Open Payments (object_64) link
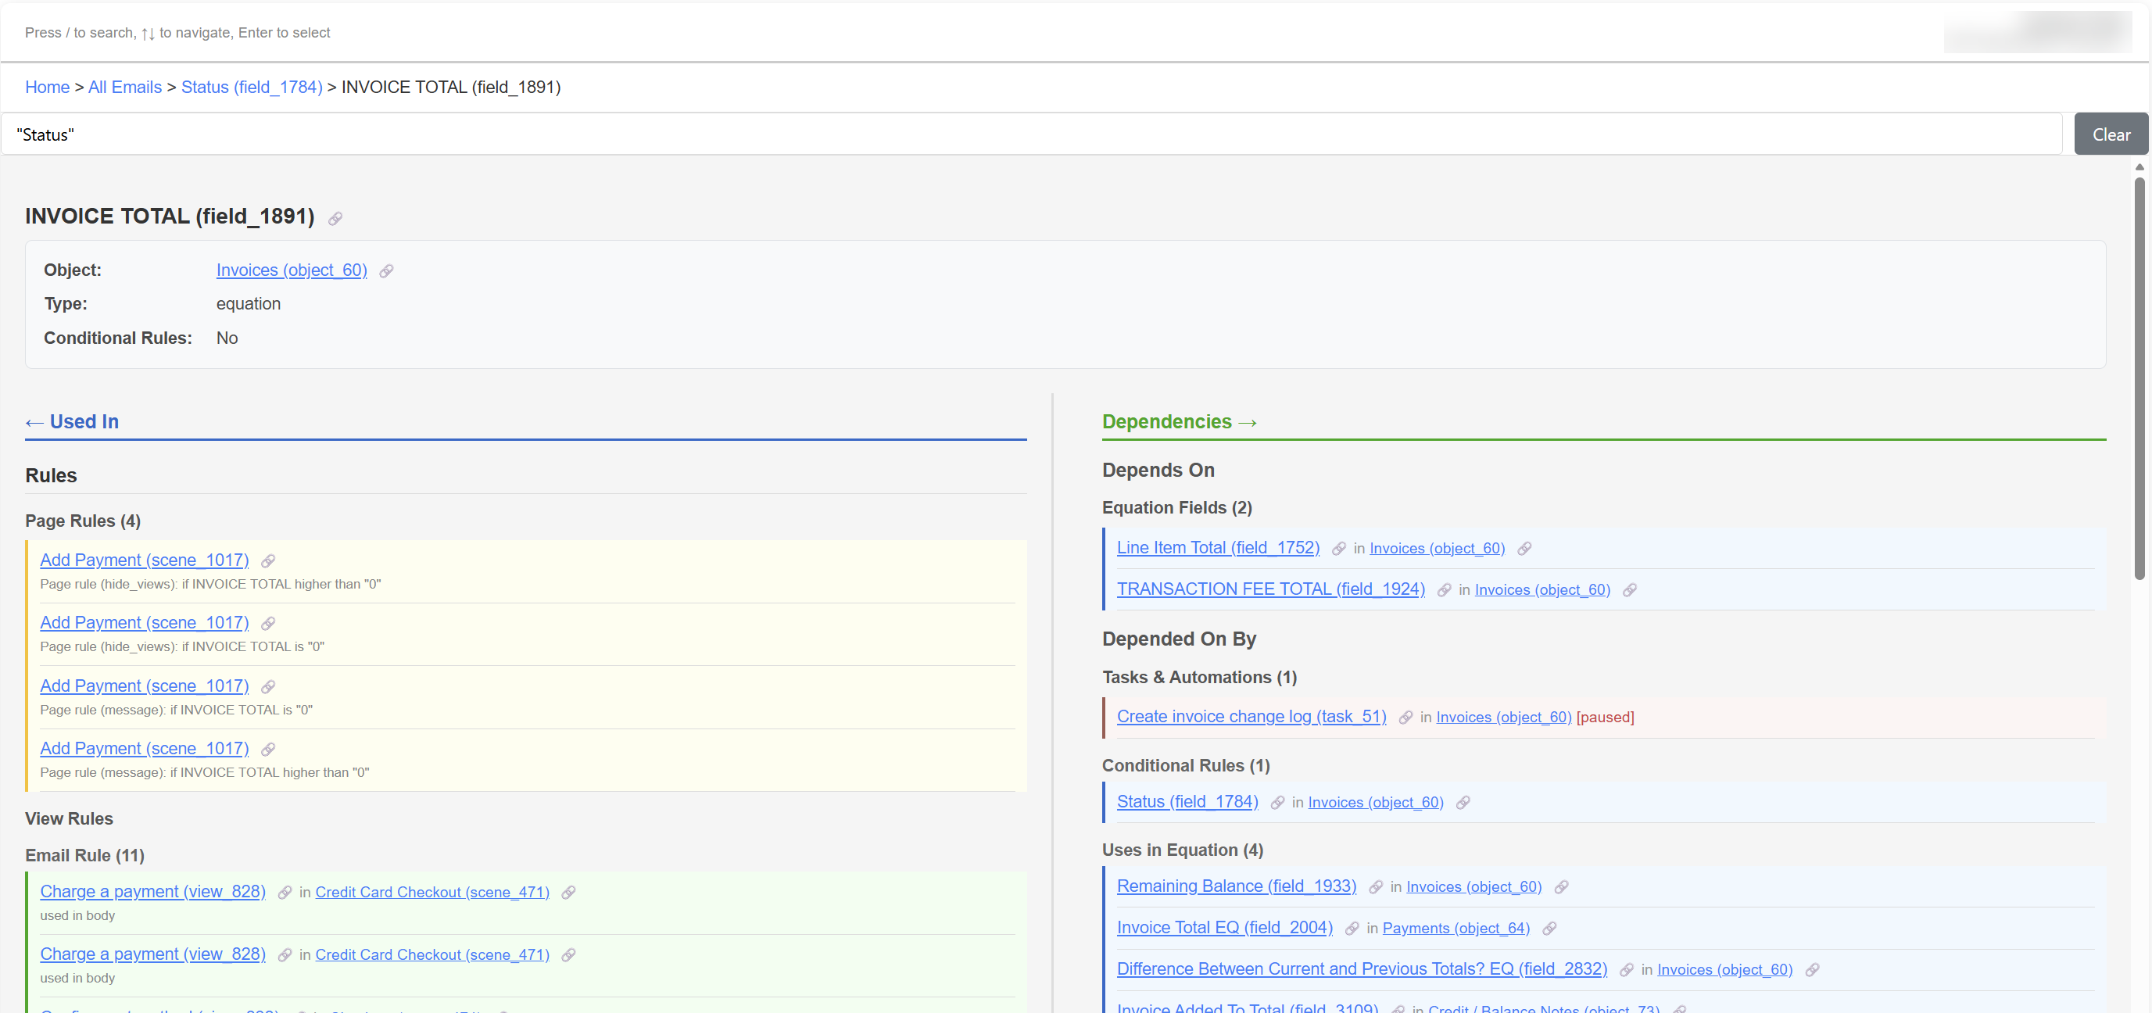2152x1013 pixels. point(1456,929)
